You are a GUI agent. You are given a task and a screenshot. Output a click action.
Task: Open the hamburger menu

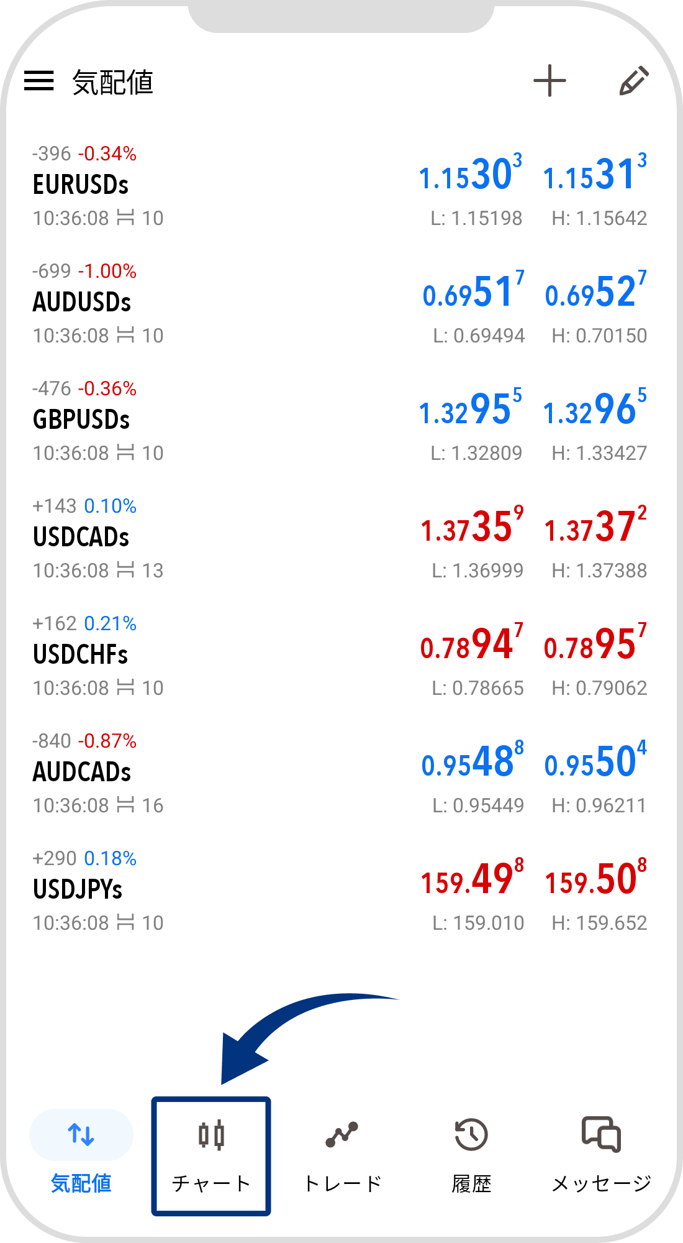click(x=39, y=81)
